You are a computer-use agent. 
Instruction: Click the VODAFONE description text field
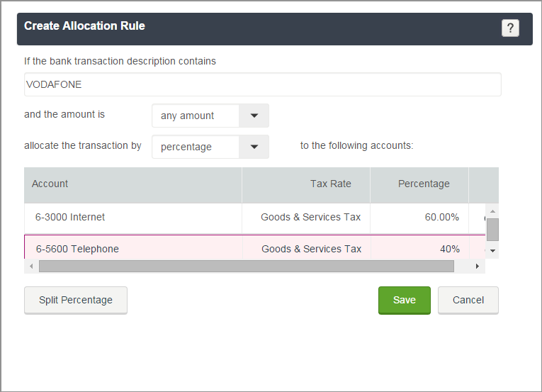pyautogui.click(x=263, y=84)
